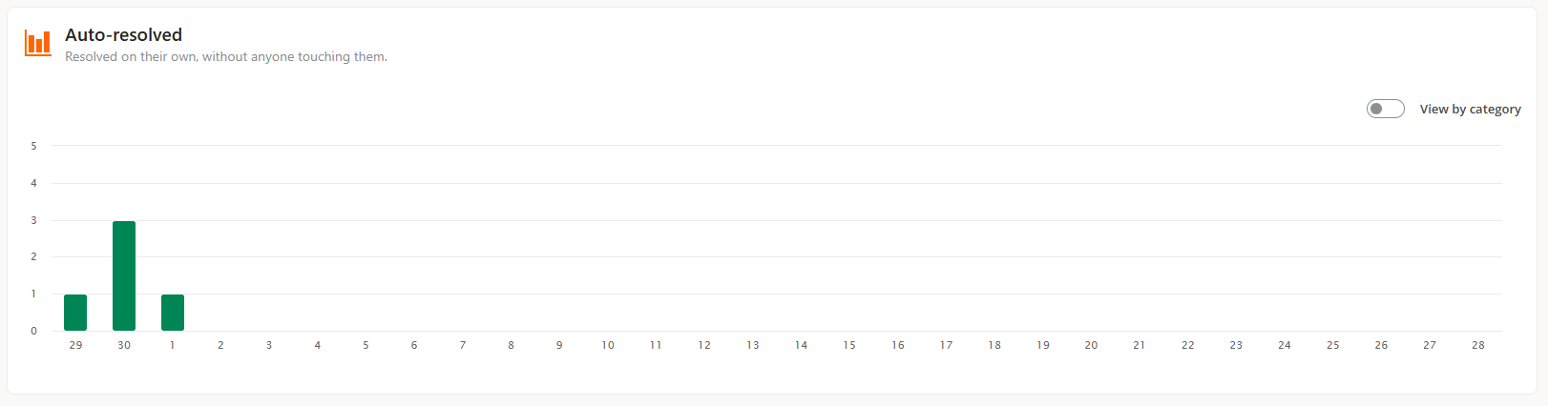This screenshot has height=406, width=1548.
Task: Click the x-axis label 28
Action: 1477,345
